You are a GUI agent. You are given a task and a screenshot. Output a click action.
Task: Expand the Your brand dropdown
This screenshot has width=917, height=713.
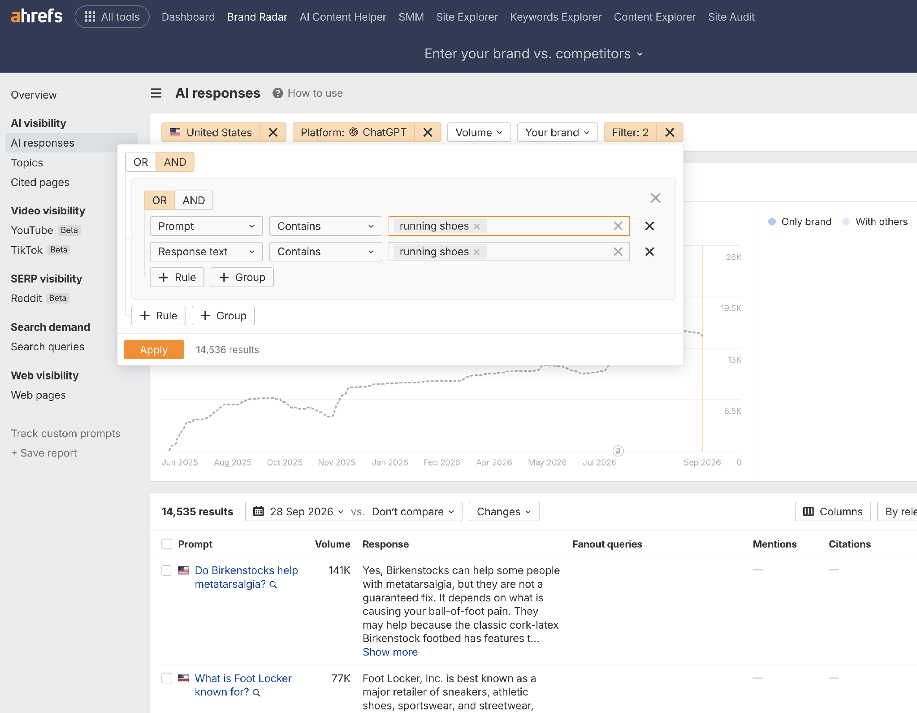pos(557,132)
